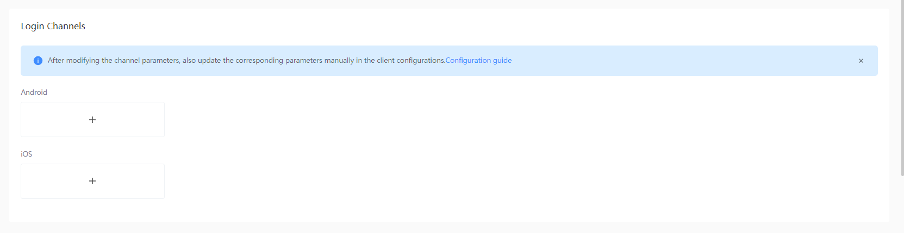Image resolution: width=904 pixels, height=233 pixels.
Task: Click the blue info icon in the banner
Action: 38,61
